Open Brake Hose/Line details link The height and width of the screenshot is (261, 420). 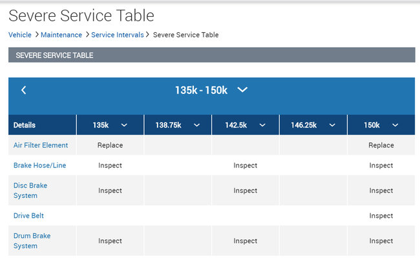pyautogui.click(x=39, y=166)
